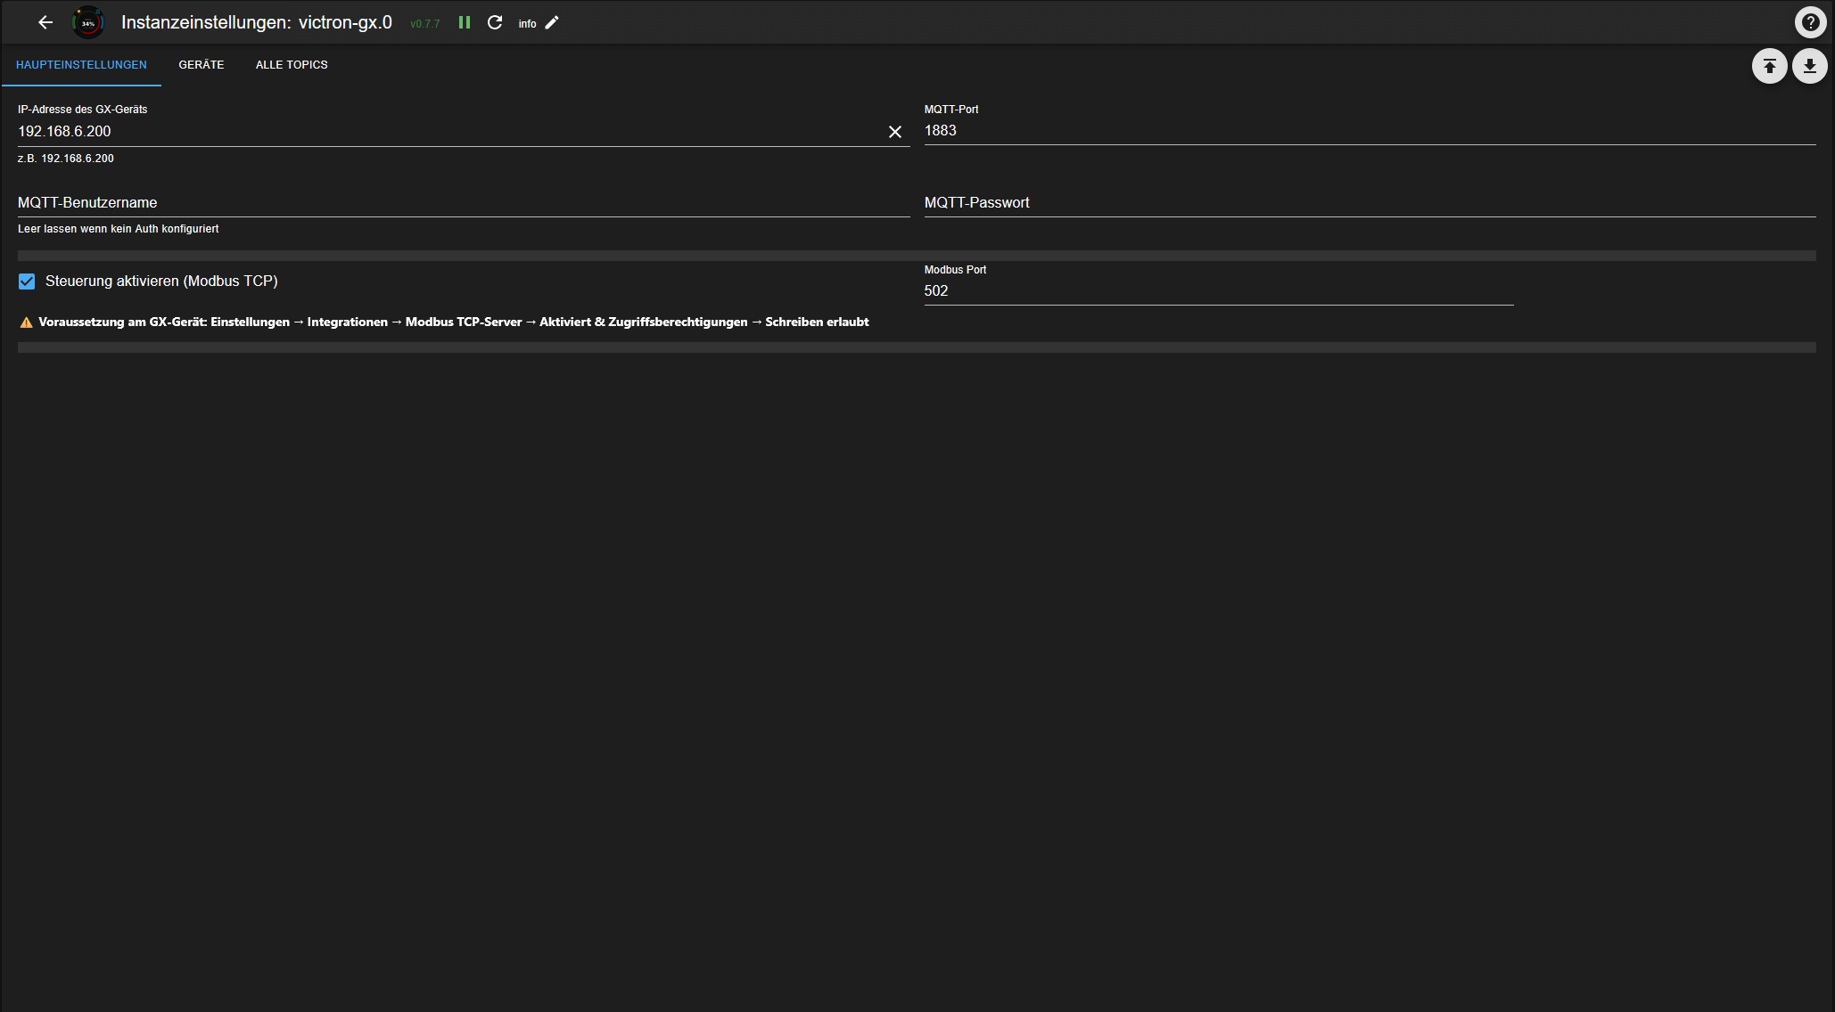Uncheck Steuerung aktivieren (Modbus TCP)

(27, 282)
